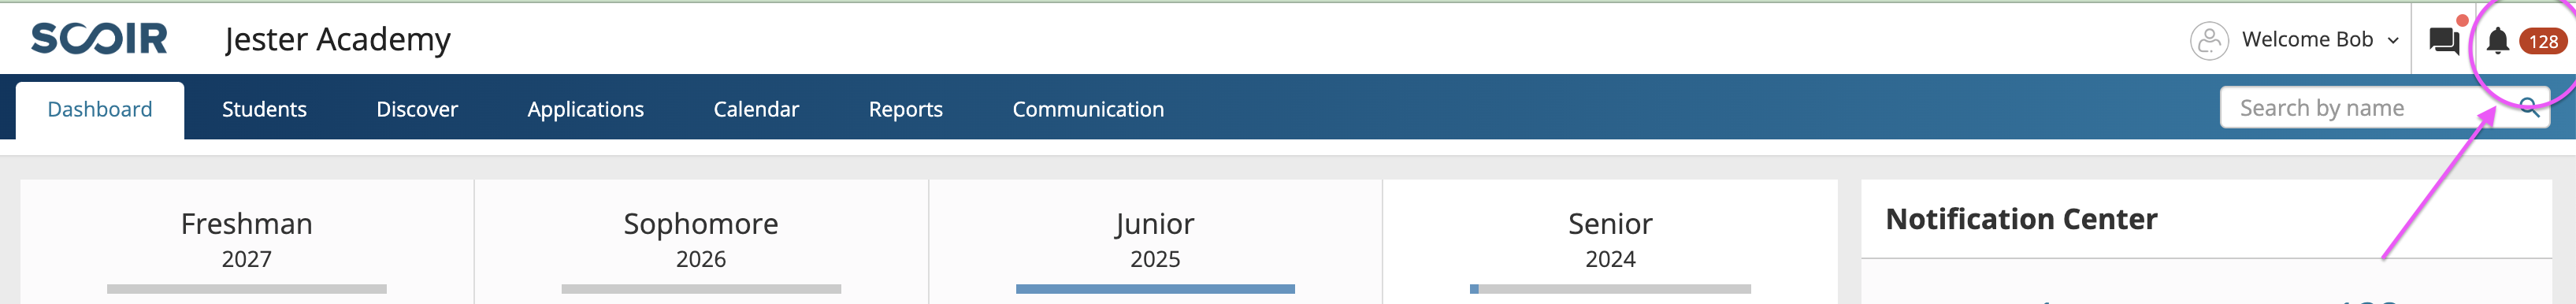Open the Applications menu item

coord(585,109)
